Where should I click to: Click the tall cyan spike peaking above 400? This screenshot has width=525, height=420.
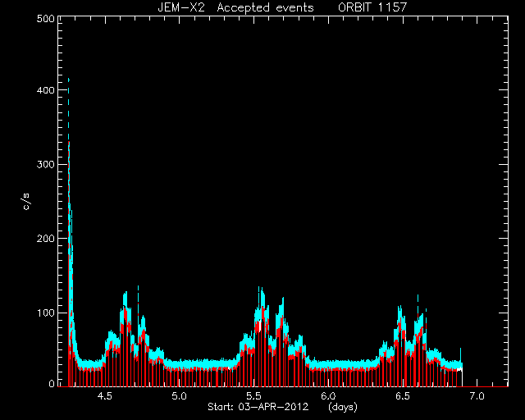(x=69, y=111)
